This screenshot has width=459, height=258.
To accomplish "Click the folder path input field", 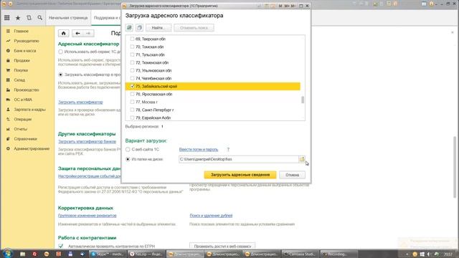I will [x=239, y=159].
